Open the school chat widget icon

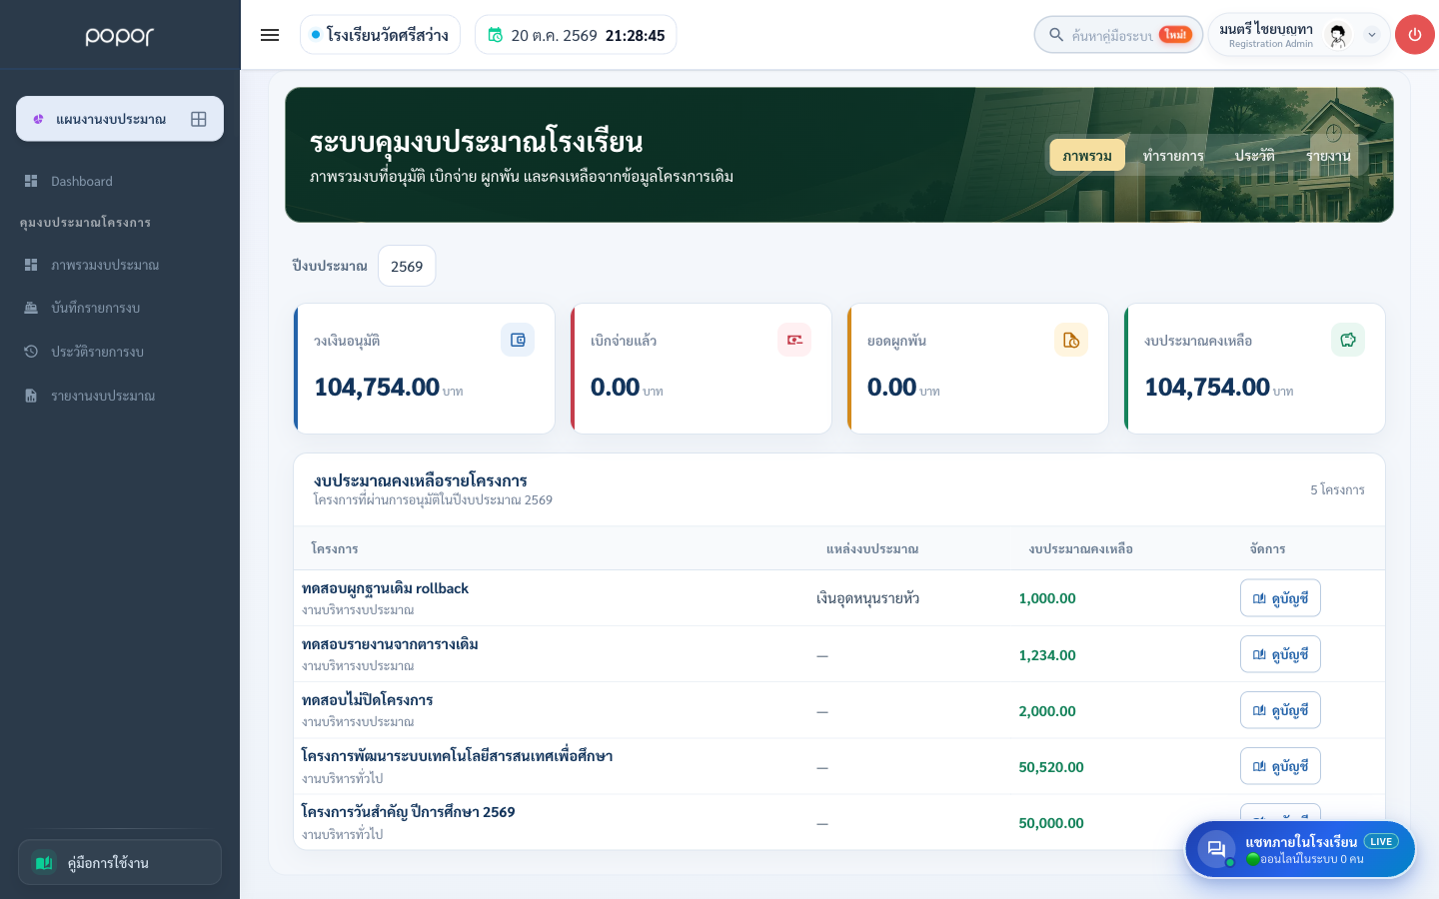click(1216, 849)
